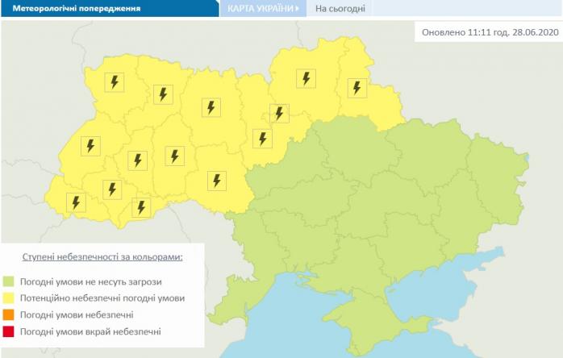
Task: Click the lightning icon on Vinnytsia region
Action: click(215, 181)
